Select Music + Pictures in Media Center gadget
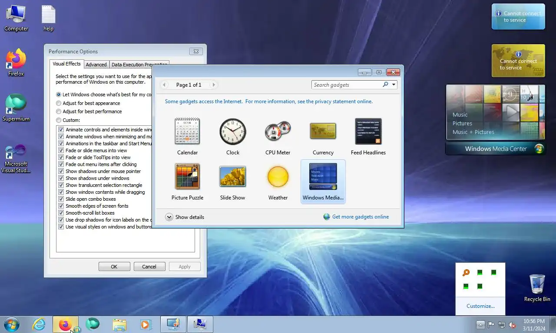 (x=473, y=132)
